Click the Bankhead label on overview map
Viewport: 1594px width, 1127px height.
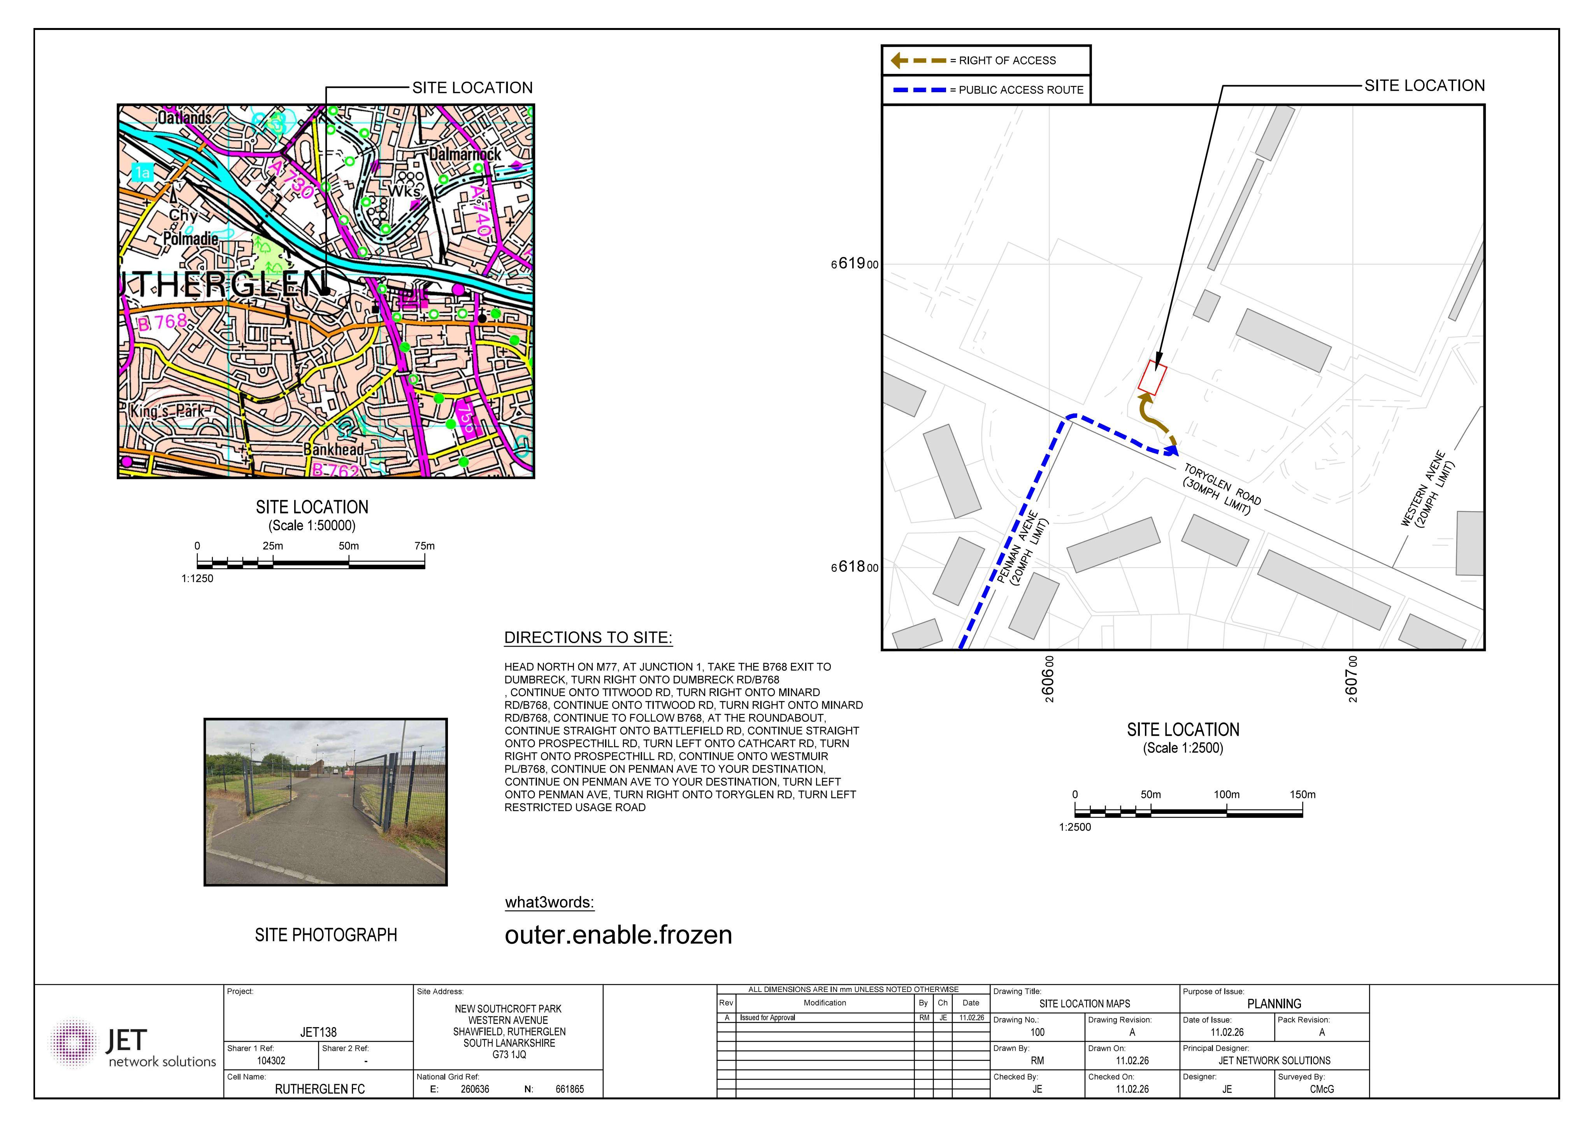pyautogui.click(x=333, y=450)
